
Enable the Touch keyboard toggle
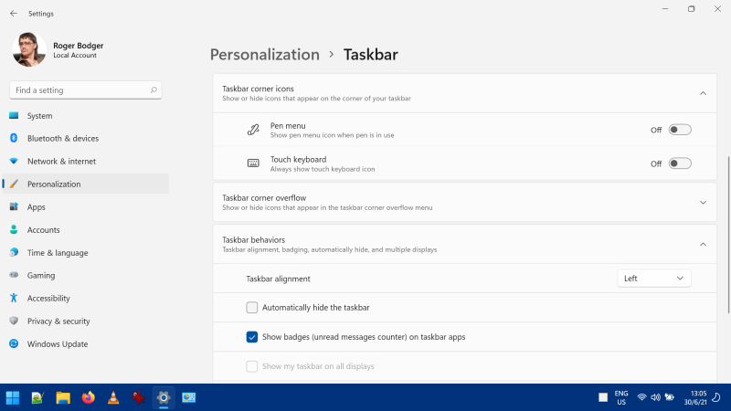[x=679, y=163]
